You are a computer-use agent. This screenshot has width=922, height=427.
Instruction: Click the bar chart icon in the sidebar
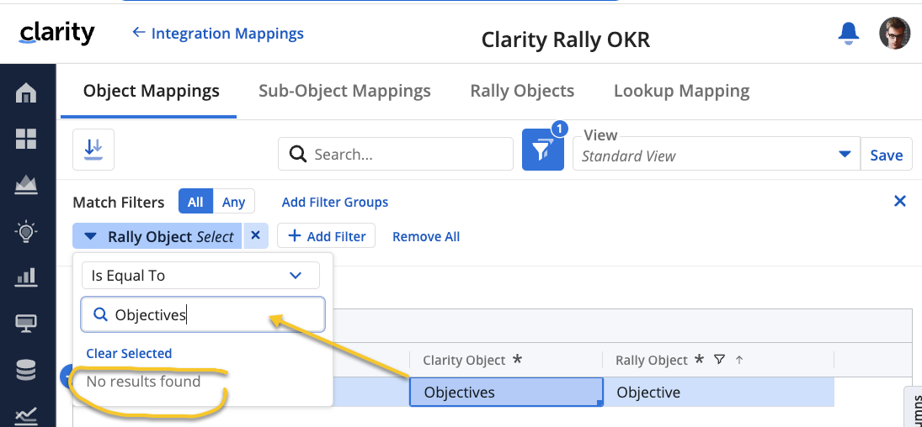point(26,277)
